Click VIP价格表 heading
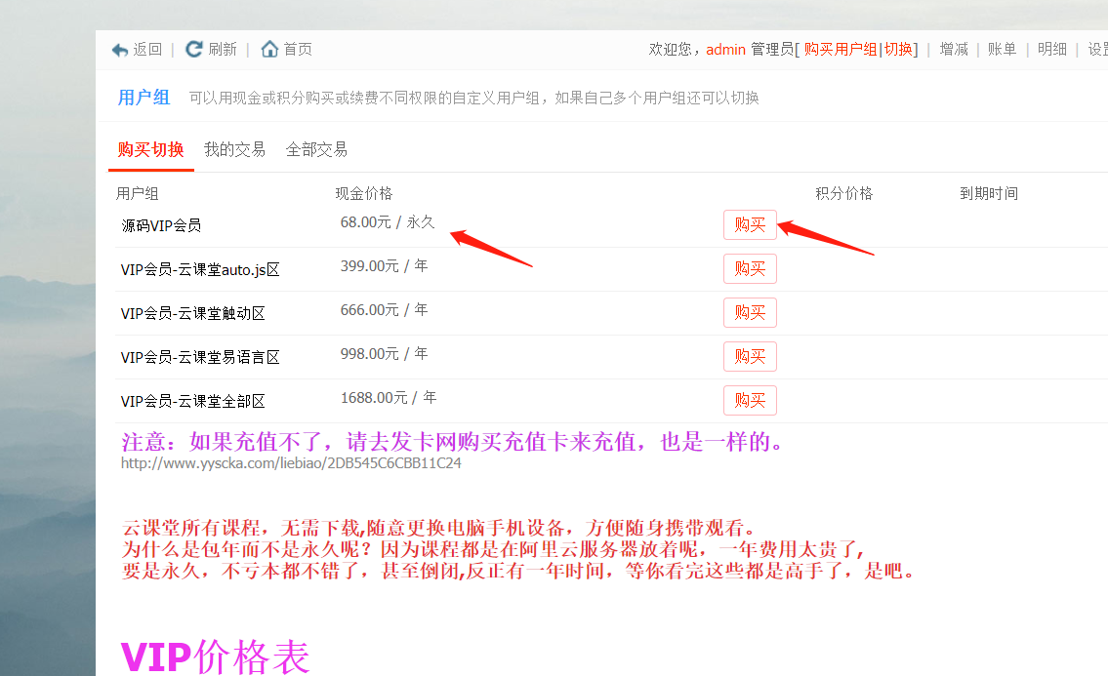Screen dimensions: 1108x676 coord(216,656)
